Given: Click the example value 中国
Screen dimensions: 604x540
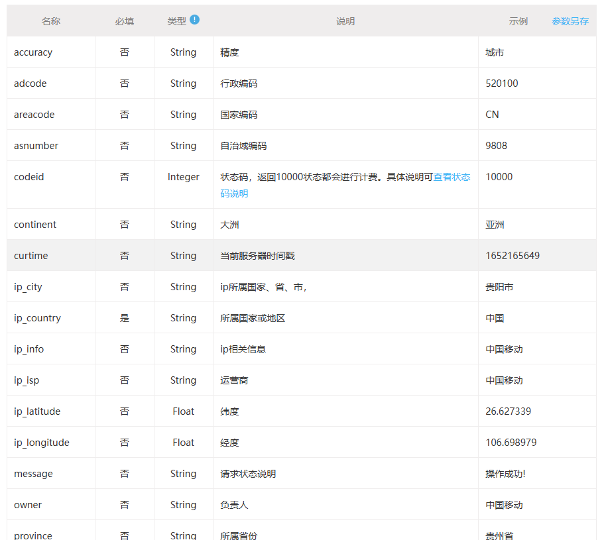Looking at the screenshot, I should 495,318.
